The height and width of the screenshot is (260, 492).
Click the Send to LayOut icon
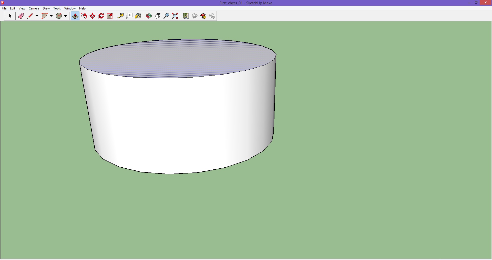tap(212, 16)
